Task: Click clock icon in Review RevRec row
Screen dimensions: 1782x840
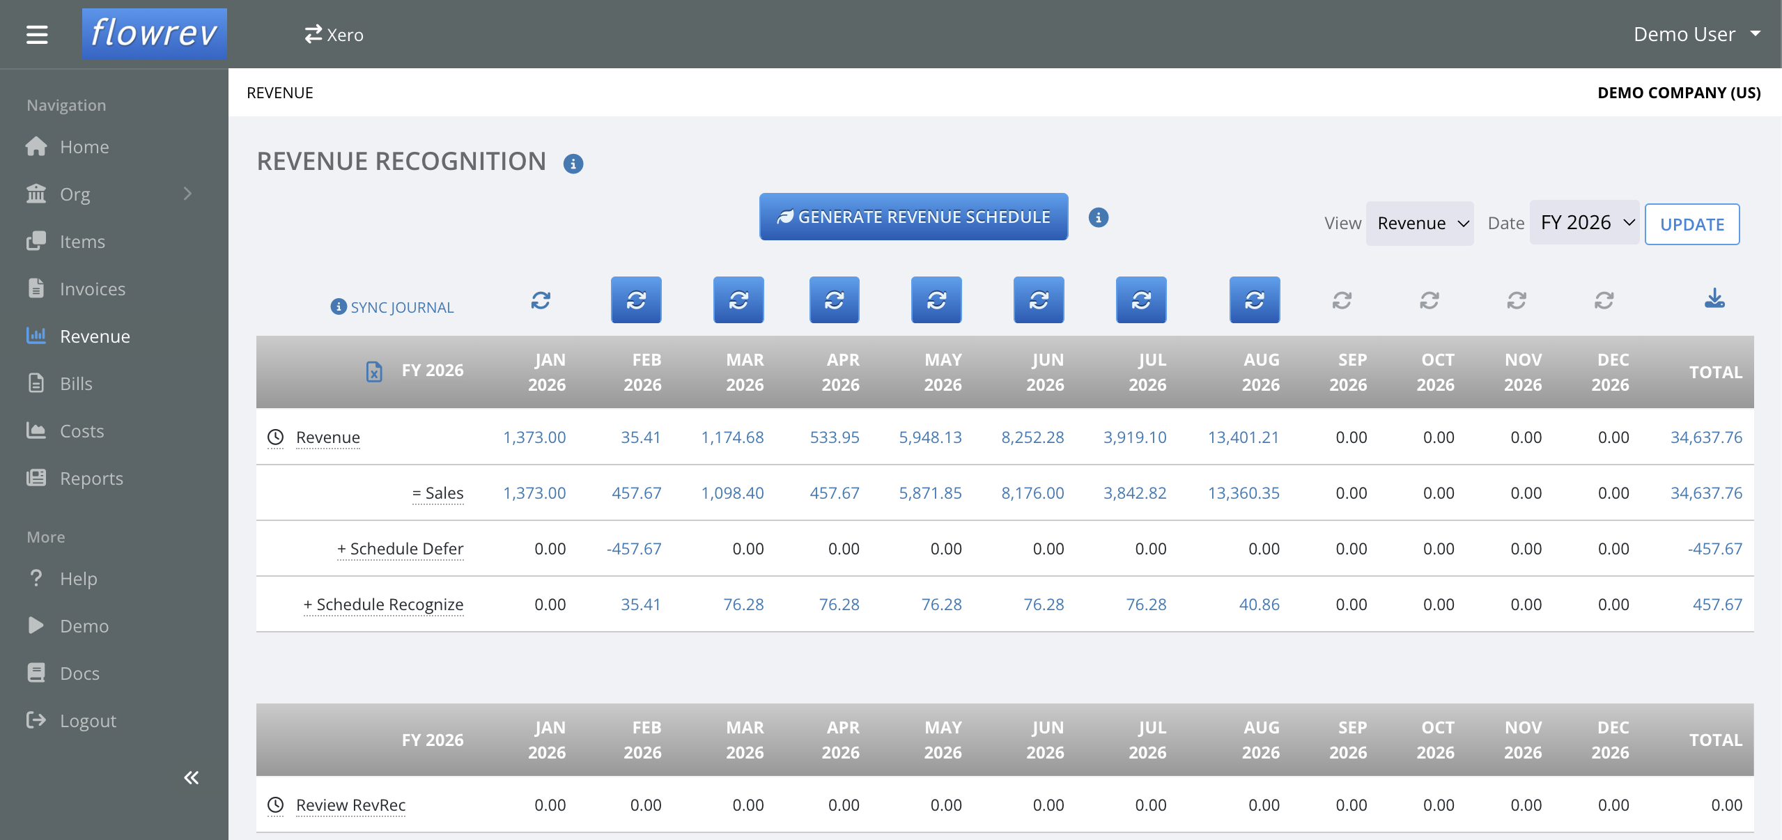Action: point(276,805)
